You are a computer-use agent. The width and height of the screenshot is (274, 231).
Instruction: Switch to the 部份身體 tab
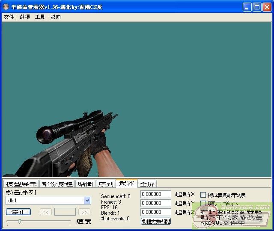pos(57,184)
